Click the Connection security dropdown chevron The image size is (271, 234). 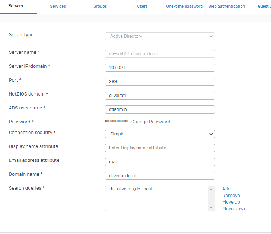[211, 134]
